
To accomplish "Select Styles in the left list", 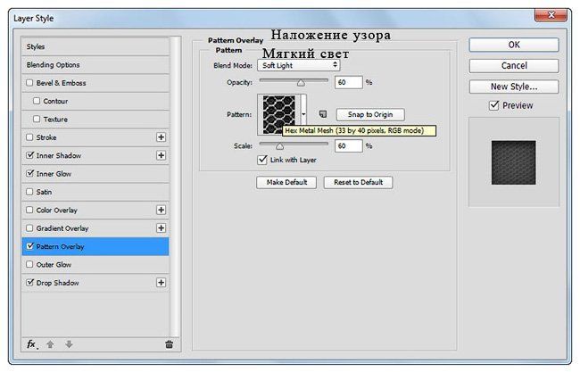I will [x=95, y=46].
